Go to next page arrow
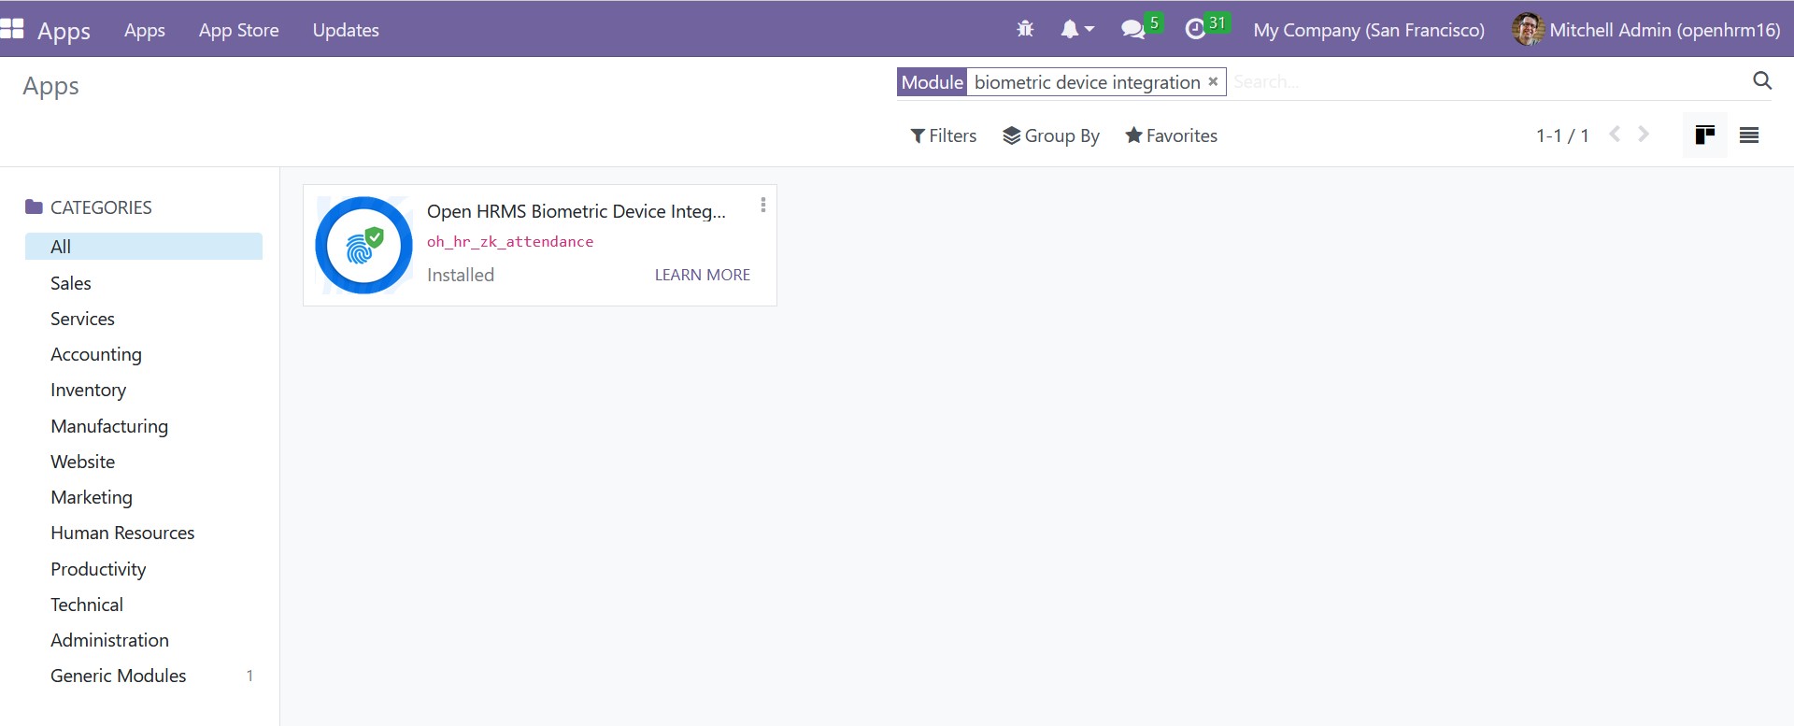 click(x=1644, y=135)
